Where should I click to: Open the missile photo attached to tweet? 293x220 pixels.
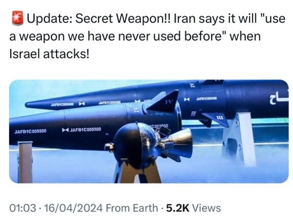pos(149,131)
